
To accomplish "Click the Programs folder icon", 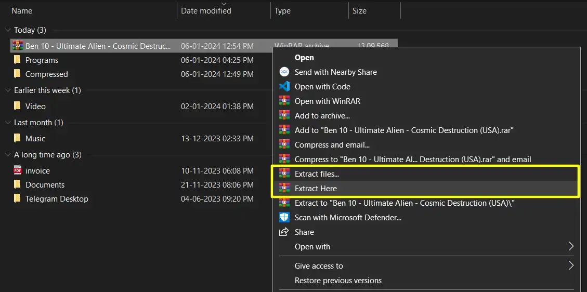I will click(17, 60).
